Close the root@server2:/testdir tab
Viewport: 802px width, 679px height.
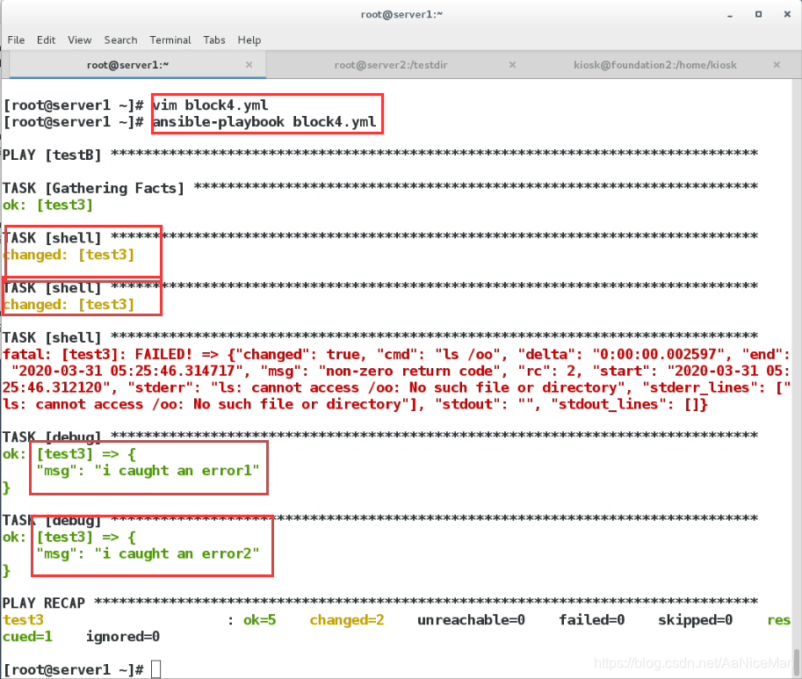point(512,65)
